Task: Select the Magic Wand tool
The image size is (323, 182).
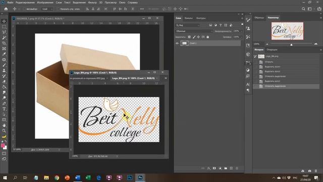Action: [4, 38]
